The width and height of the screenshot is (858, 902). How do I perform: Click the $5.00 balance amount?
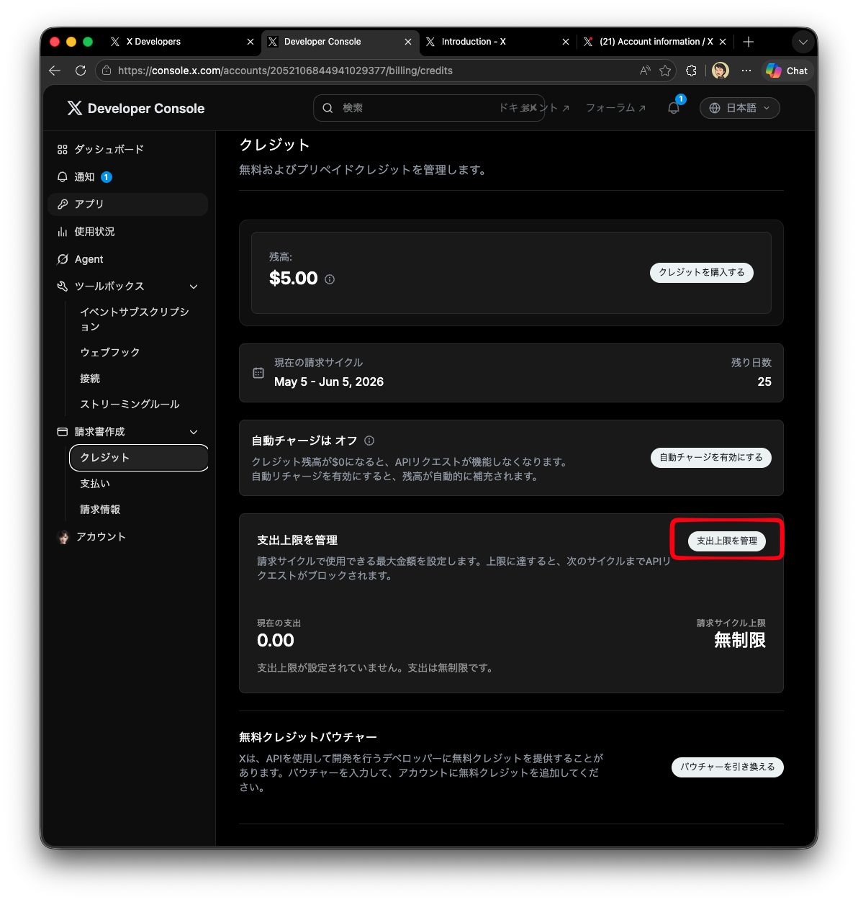[x=294, y=279]
